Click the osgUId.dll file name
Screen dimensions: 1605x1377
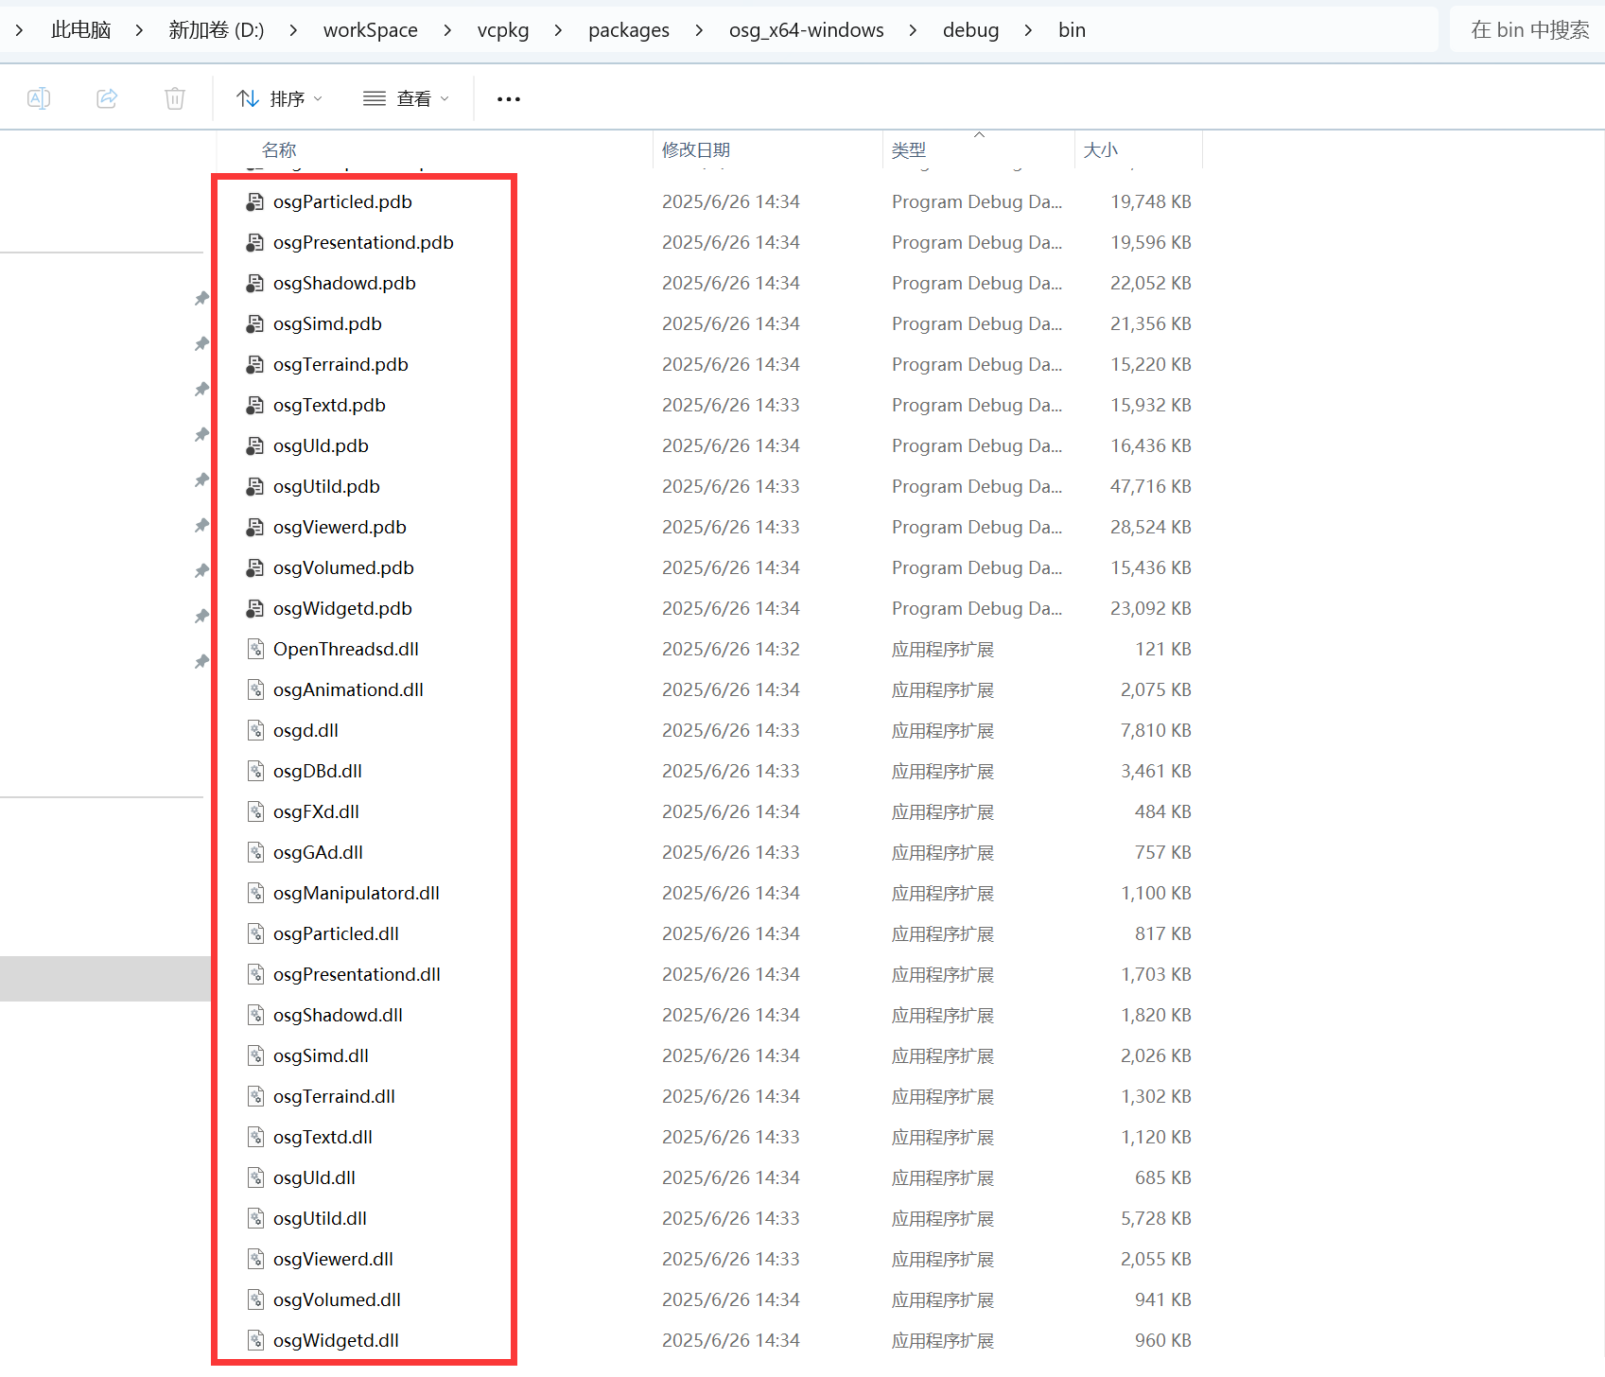[314, 1177]
